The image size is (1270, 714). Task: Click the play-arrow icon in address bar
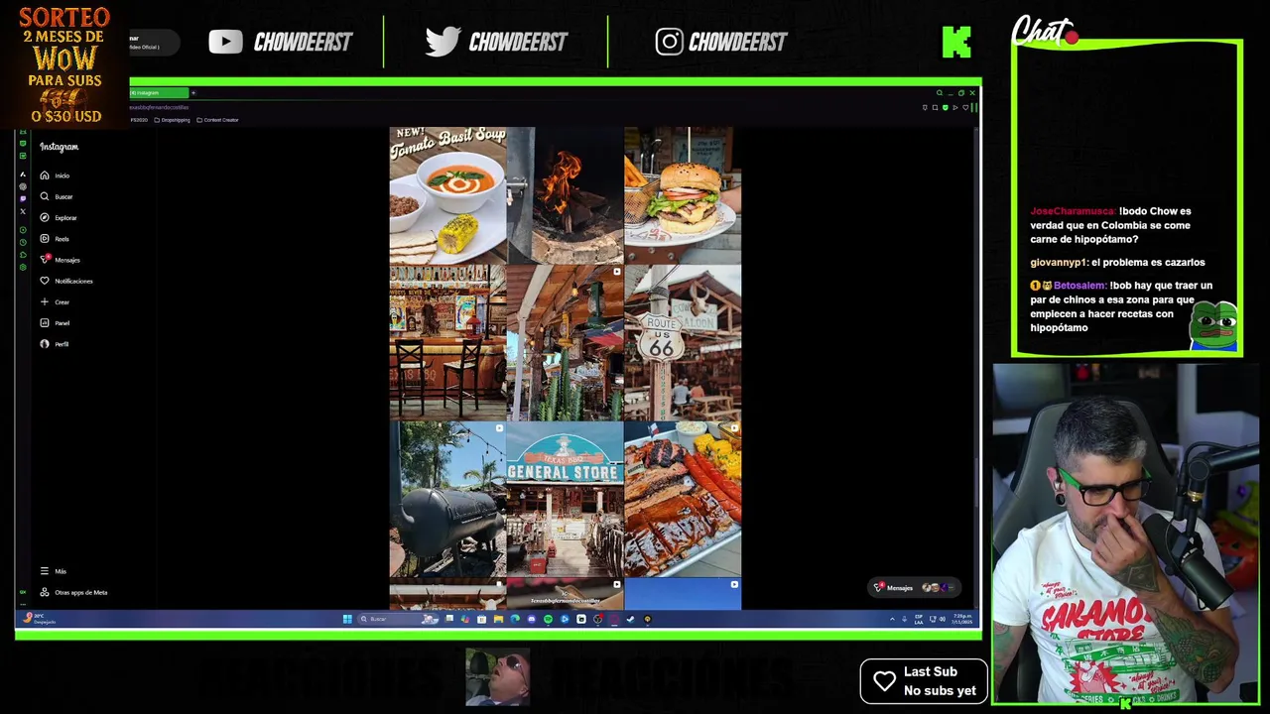coord(955,107)
